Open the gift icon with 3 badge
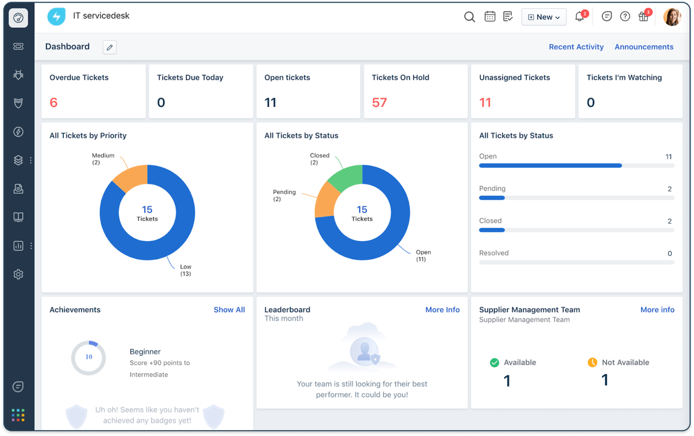The width and height of the screenshot is (694, 436). click(x=643, y=16)
